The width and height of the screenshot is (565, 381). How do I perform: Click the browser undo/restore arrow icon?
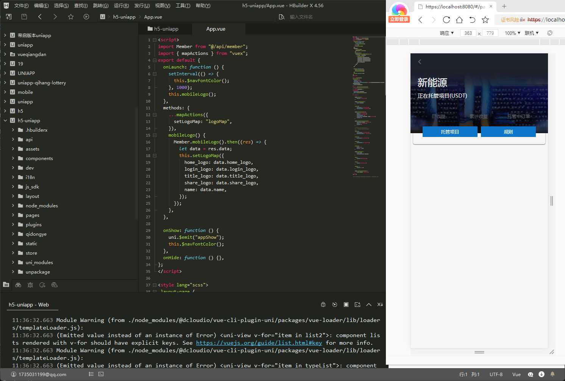tap(472, 20)
